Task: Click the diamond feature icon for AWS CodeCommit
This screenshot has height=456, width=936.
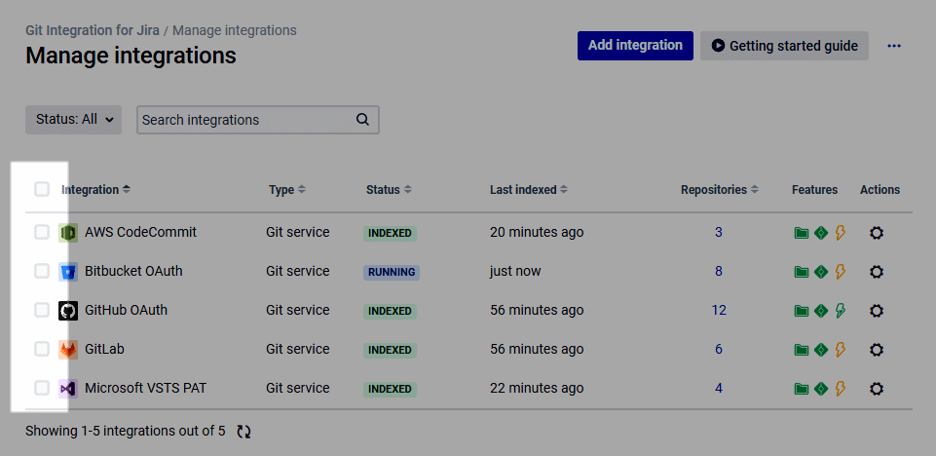Action: (x=821, y=233)
